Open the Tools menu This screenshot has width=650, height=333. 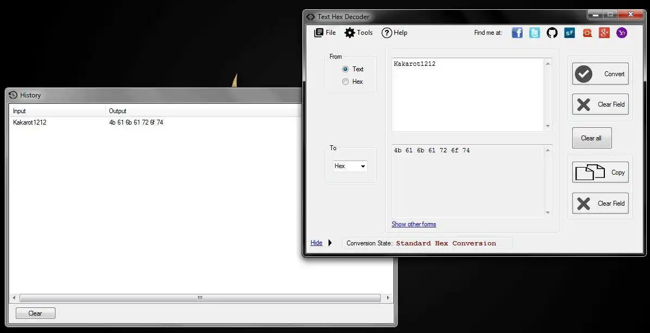point(358,33)
